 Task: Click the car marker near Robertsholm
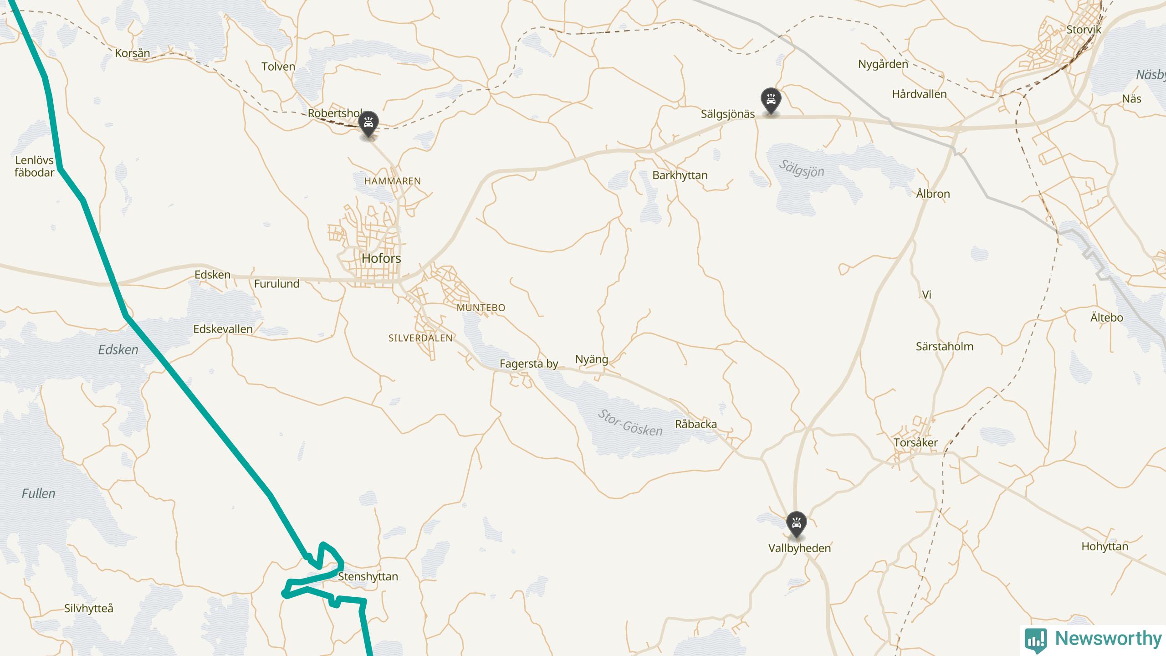[368, 124]
